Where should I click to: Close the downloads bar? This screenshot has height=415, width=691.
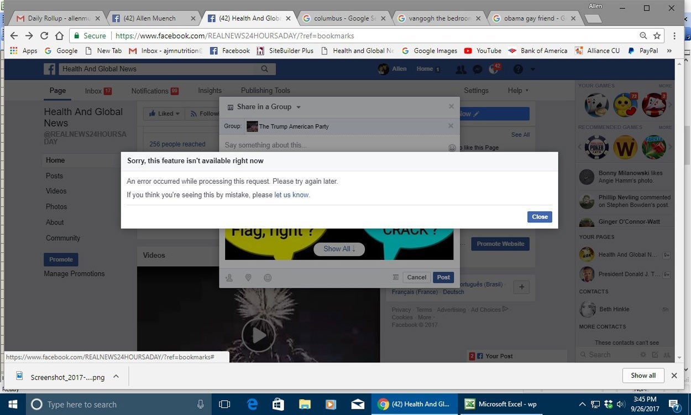674,376
